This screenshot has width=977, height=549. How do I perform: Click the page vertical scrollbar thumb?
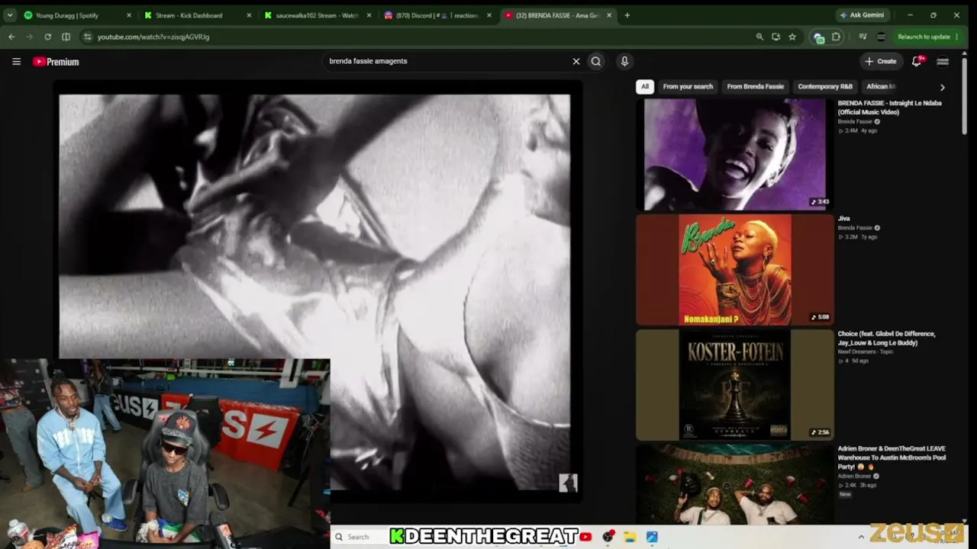[965, 95]
